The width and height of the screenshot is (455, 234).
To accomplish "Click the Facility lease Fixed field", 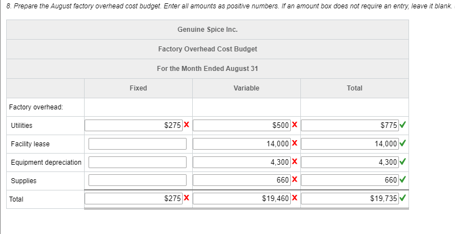I will pyautogui.click(x=137, y=144).
